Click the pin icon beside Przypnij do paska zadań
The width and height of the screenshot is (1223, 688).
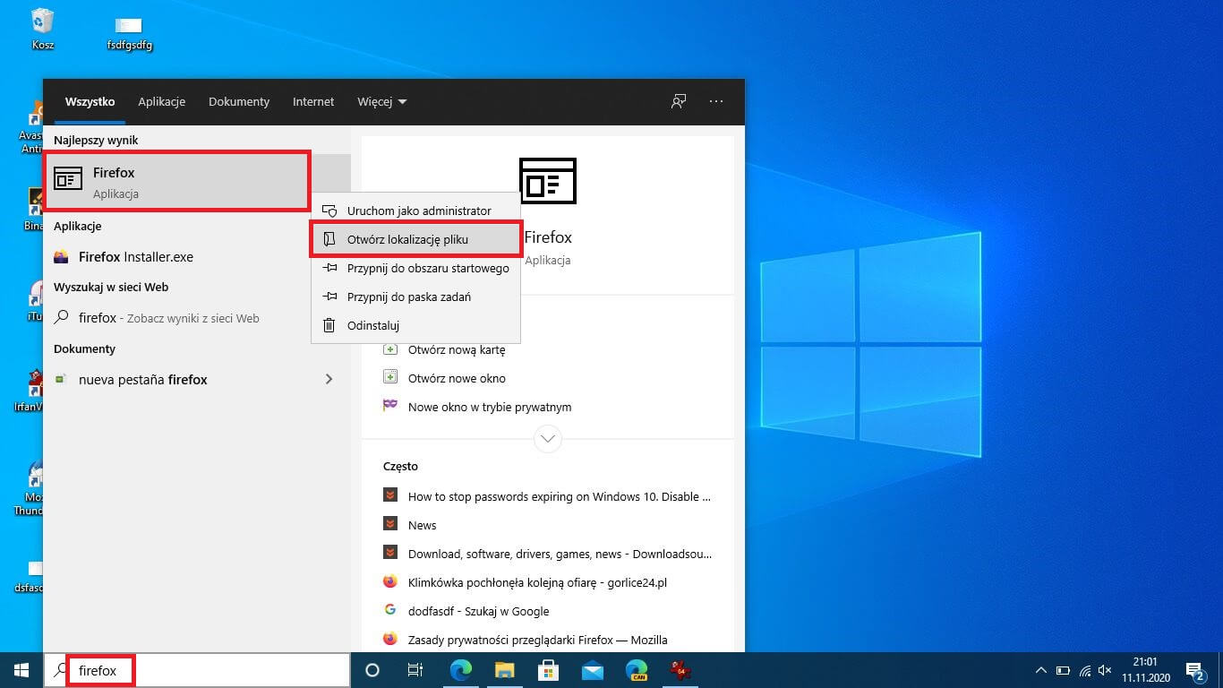point(329,297)
